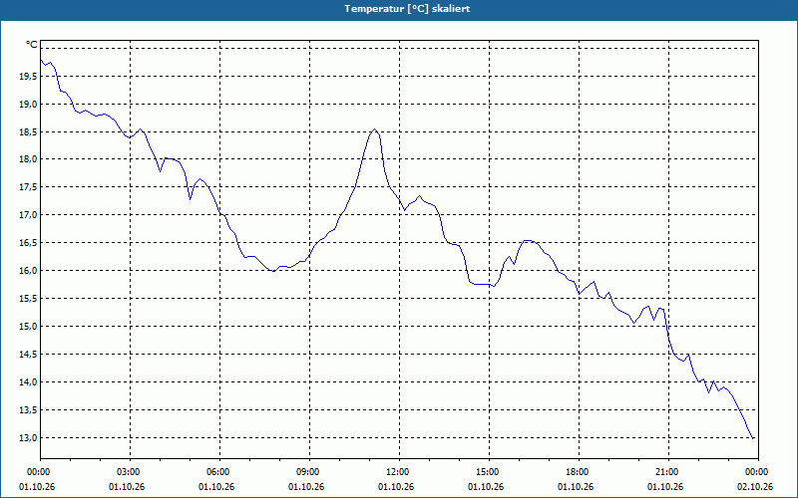Select the 06:00 time axis label

(x=219, y=472)
